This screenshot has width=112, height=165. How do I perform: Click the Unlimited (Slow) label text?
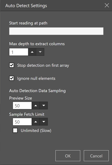click(x=36, y=130)
